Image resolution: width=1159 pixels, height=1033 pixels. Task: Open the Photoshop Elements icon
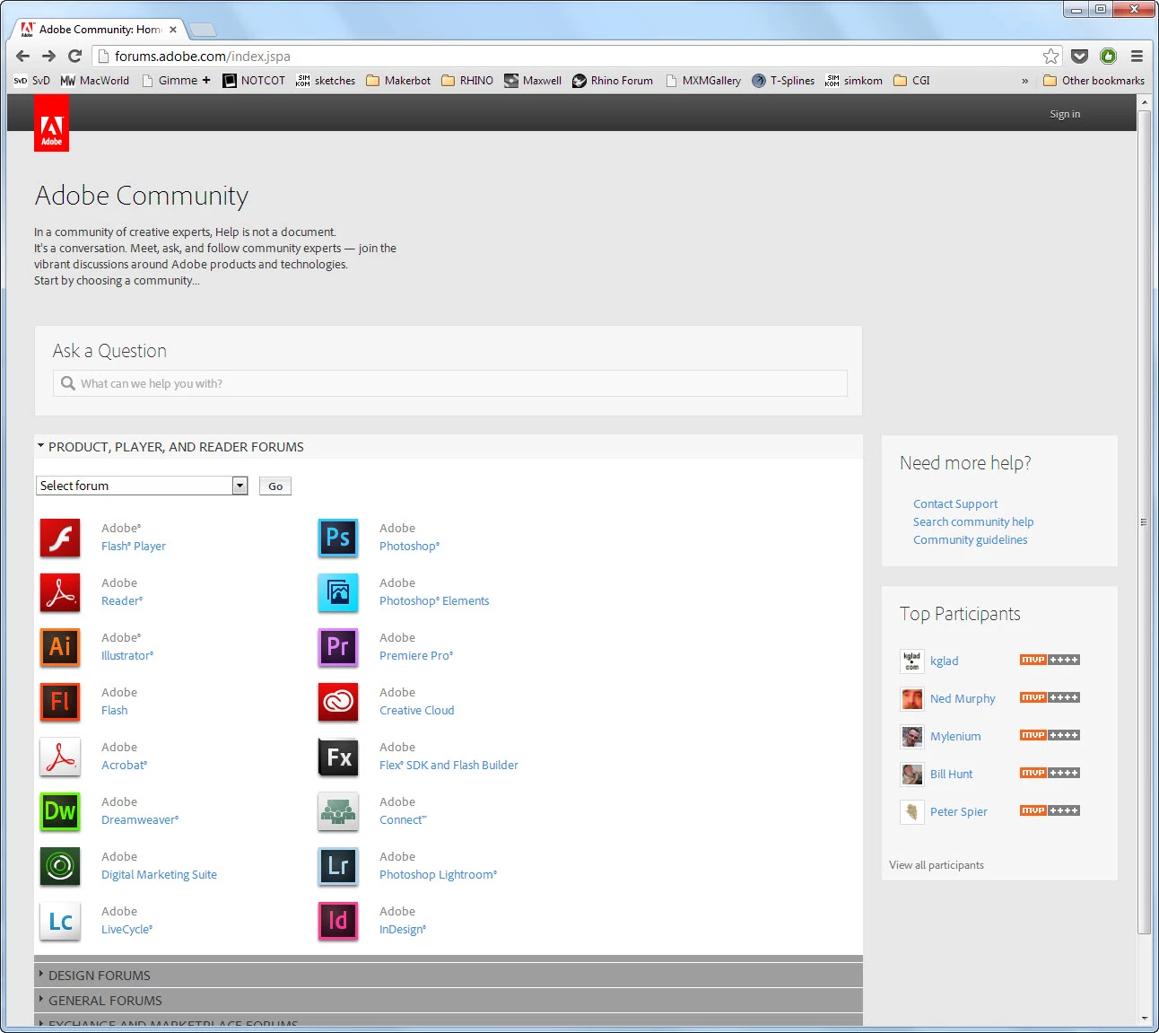tap(338, 592)
